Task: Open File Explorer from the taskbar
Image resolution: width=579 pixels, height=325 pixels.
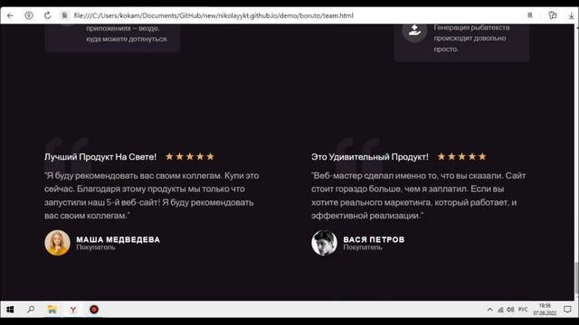Action: point(52,310)
